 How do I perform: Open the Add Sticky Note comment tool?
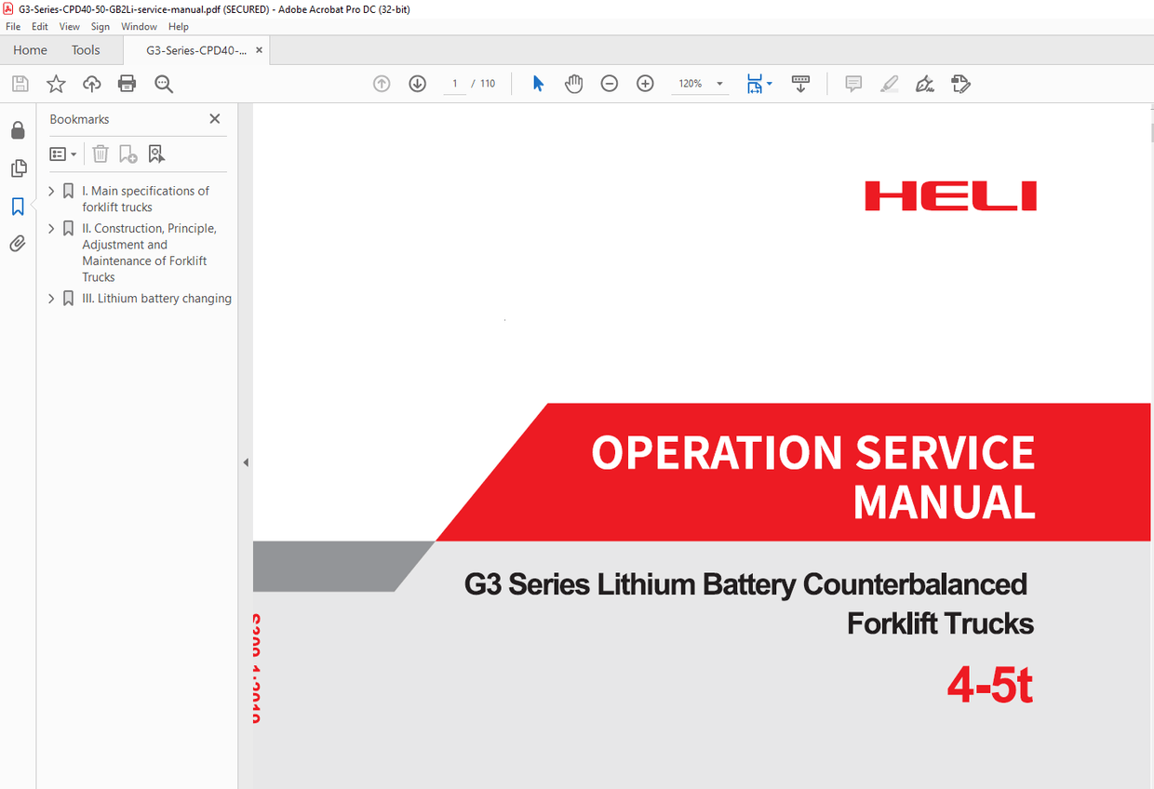[852, 84]
